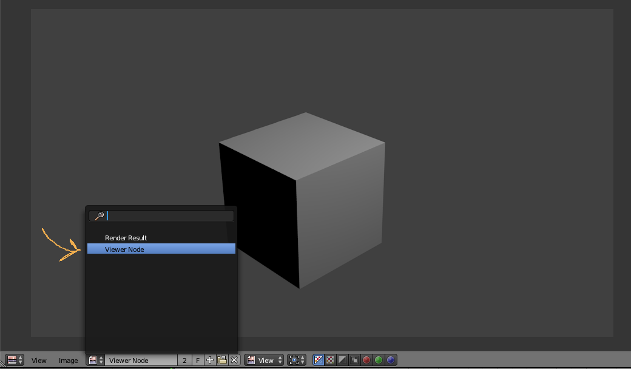Screen dimensions: 631x369
Task: Open the View pivot dropdown
Action: click(x=263, y=360)
